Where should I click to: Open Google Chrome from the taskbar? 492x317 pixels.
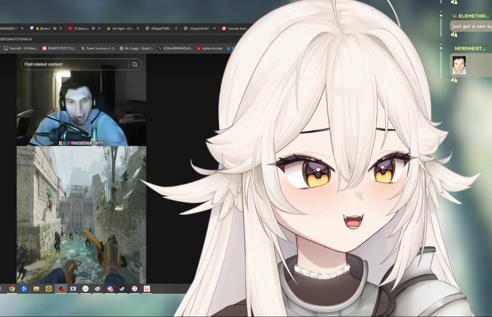12,289
